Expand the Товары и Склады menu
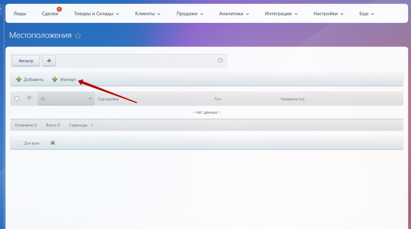 97,14
